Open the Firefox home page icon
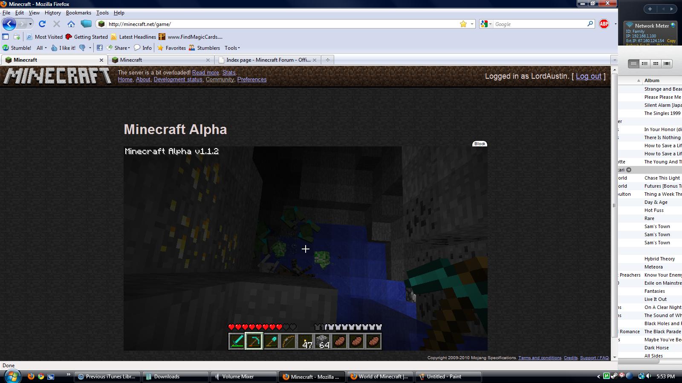This screenshot has width=682, height=383. point(71,24)
